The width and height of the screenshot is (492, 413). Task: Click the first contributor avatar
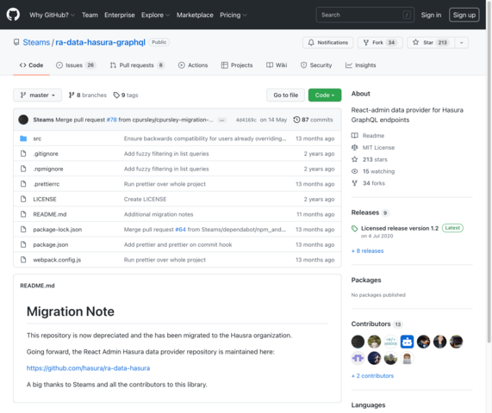pos(358,342)
